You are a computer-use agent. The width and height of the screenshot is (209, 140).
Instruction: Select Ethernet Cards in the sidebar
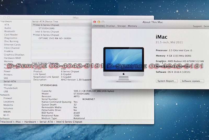tap(12, 45)
